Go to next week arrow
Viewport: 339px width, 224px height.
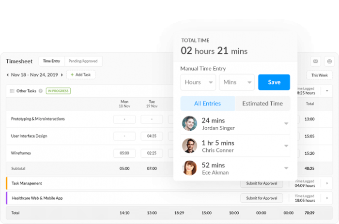[62, 75]
